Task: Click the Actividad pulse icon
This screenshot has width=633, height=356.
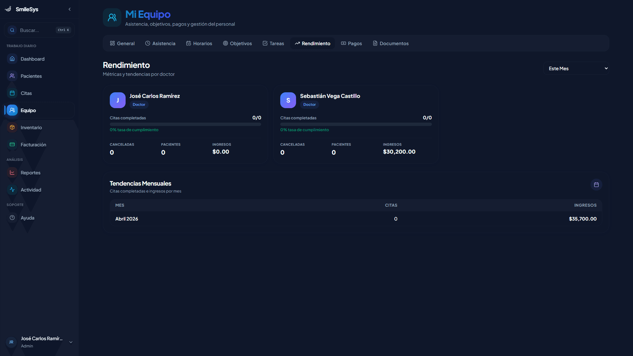Action: [12, 190]
